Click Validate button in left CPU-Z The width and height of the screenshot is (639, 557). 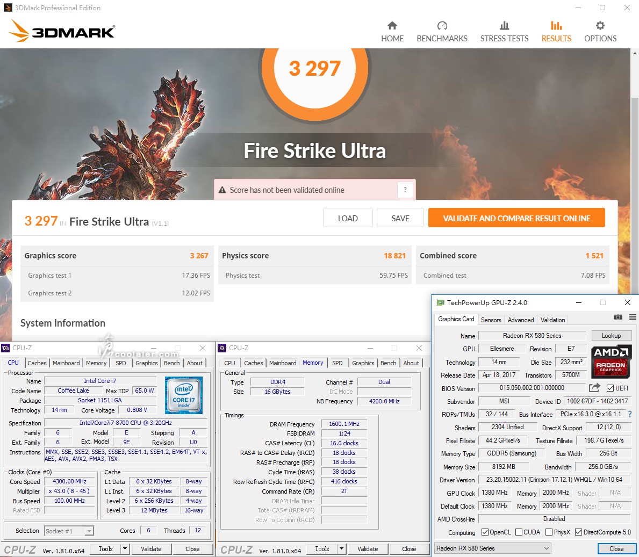tap(151, 549)
